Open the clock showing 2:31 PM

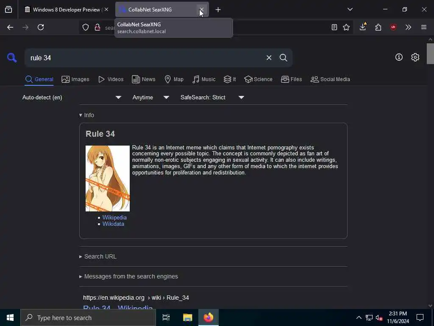(398, 318)
